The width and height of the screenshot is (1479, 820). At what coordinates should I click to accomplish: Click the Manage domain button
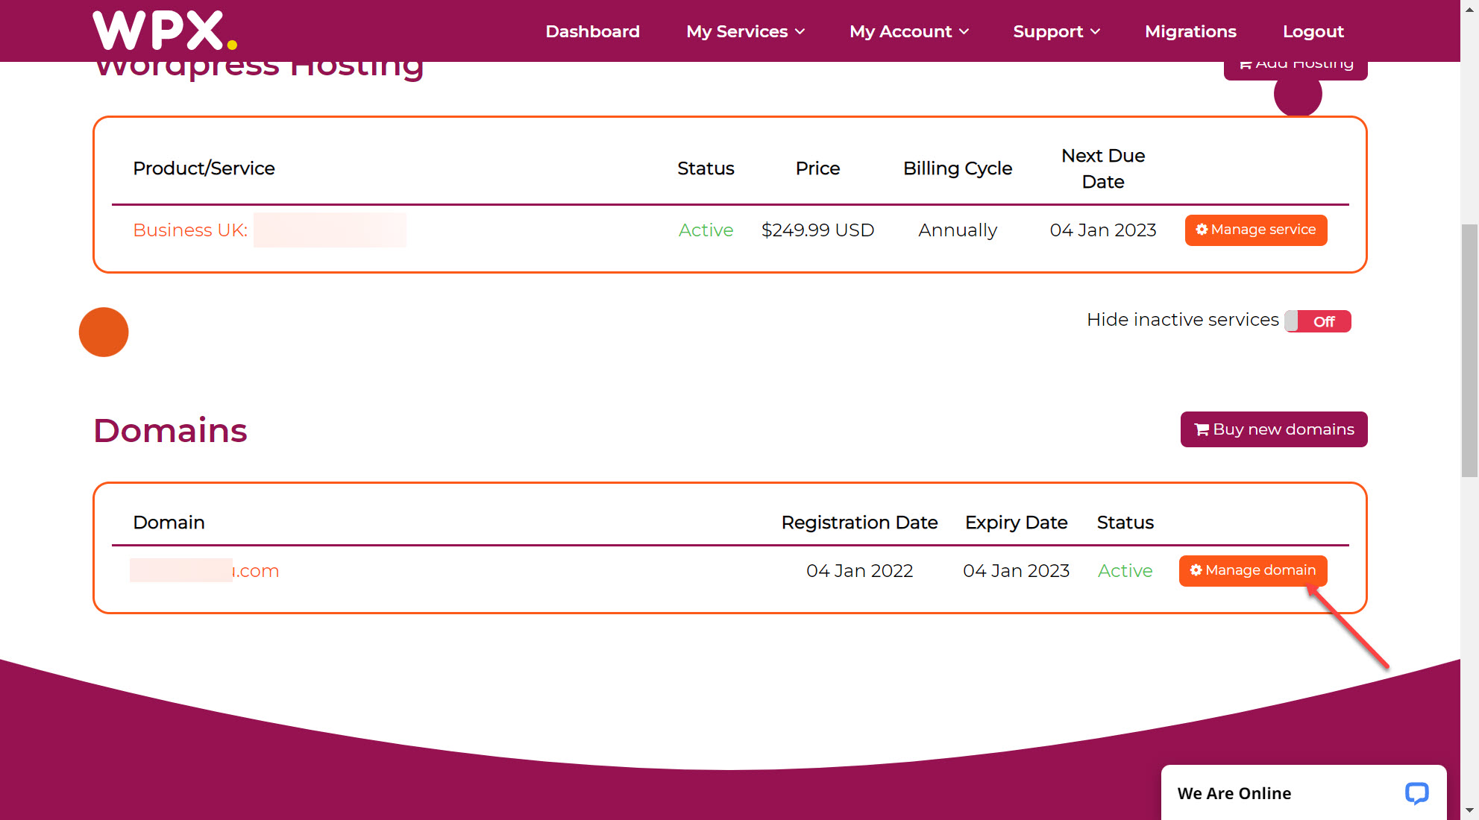coord(1252,570)
